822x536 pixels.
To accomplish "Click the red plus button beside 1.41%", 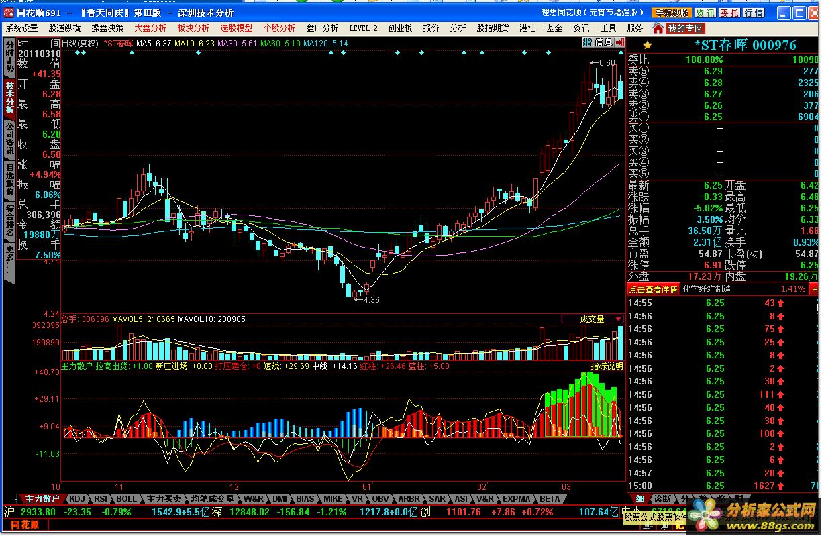I will pyautogui.click(x=815, y=289).
